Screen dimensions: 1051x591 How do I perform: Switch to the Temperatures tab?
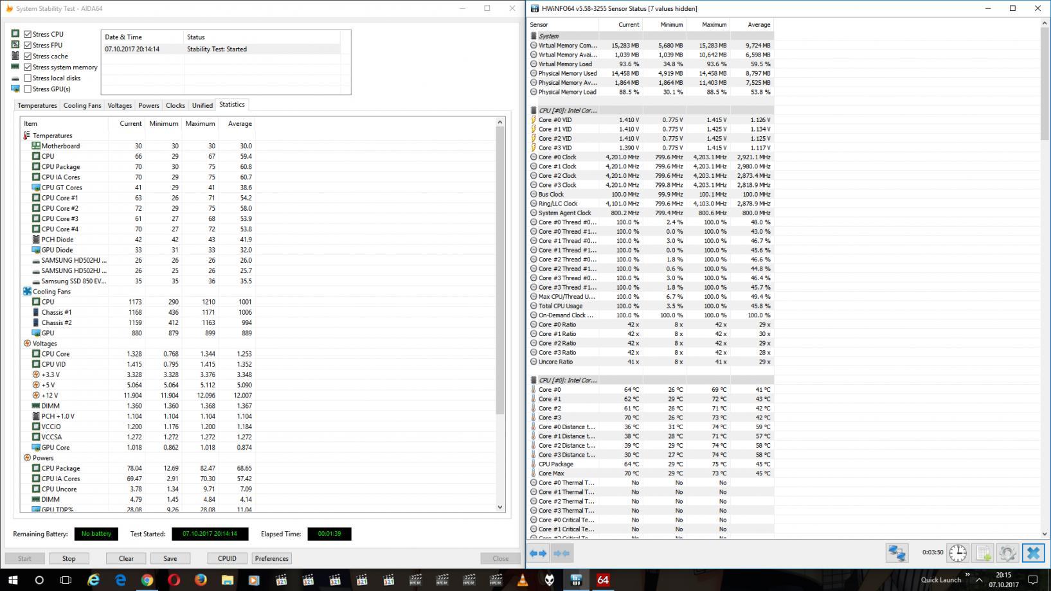coord(37,105)
